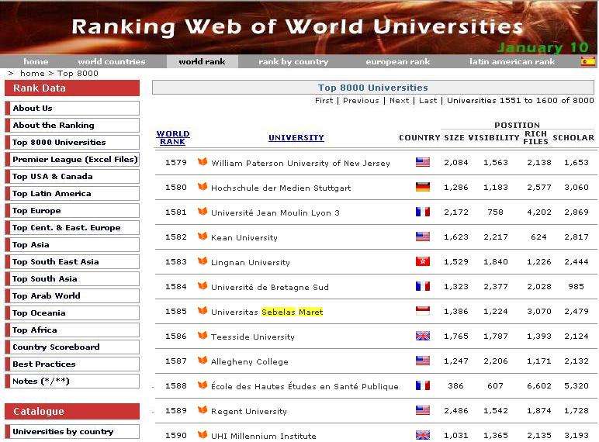Open Best Practices sidebar item
599x442 pixels.
[73, 364]
